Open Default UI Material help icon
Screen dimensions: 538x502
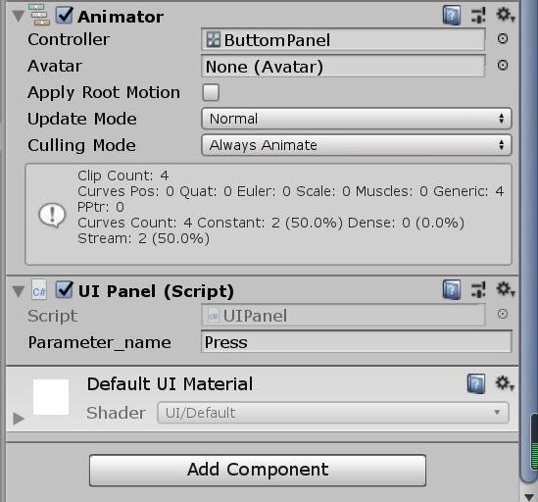(476, 383)
